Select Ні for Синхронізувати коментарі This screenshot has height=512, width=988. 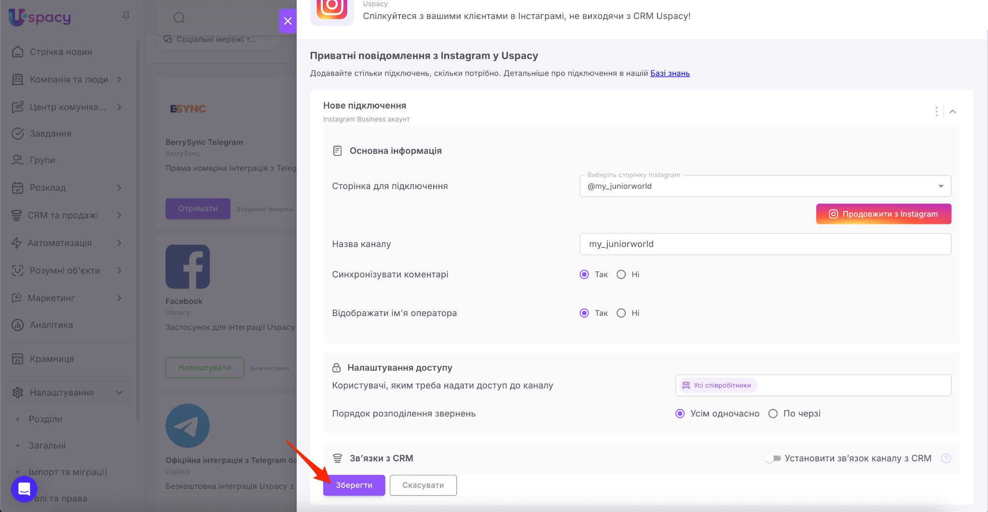[x=621, y=275]
